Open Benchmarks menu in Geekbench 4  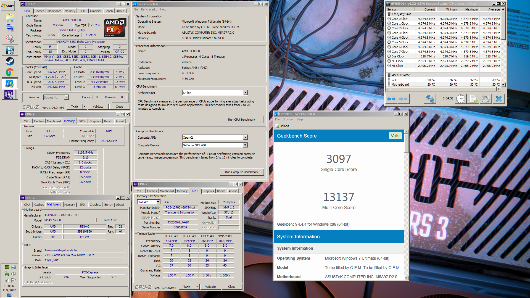click(x=149, y=9)
